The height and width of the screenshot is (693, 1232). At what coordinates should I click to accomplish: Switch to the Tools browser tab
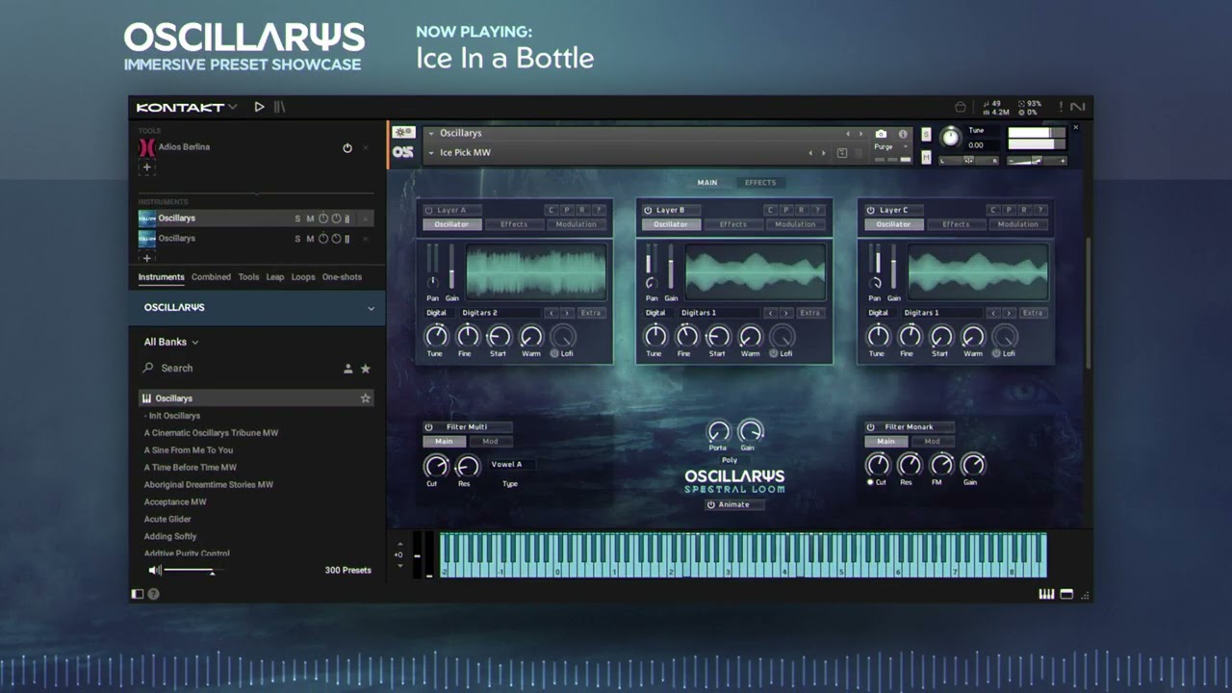(x=248, y=277)
